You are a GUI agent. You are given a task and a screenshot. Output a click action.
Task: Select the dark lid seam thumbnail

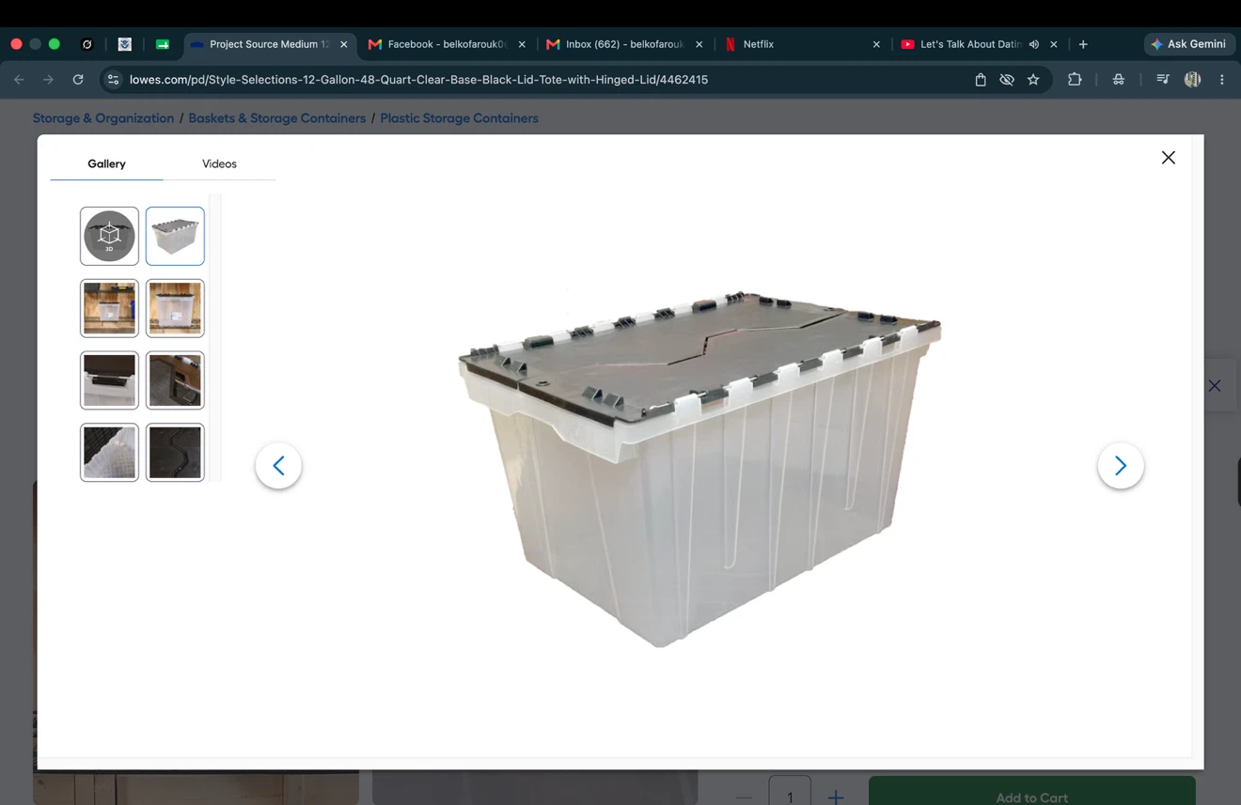coord(175,453)
